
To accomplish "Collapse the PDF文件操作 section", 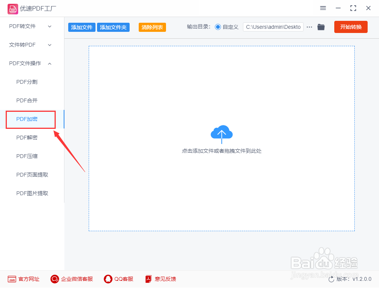I will coord(29,63).
